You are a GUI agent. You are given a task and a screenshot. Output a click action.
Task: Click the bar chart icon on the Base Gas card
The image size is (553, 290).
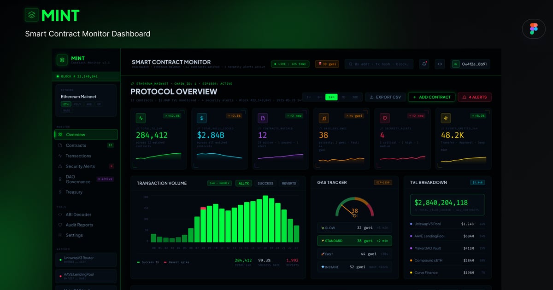pos(324,118)
